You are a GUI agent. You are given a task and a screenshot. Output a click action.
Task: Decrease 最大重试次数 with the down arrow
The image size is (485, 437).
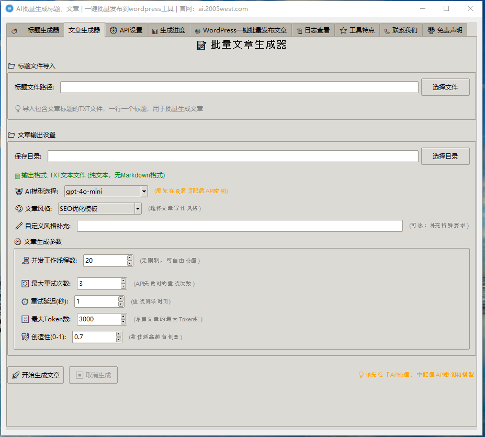[x=123, y=286]
